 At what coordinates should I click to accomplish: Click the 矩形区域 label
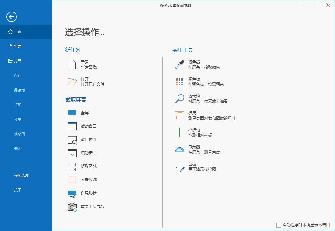coord(88,166)
